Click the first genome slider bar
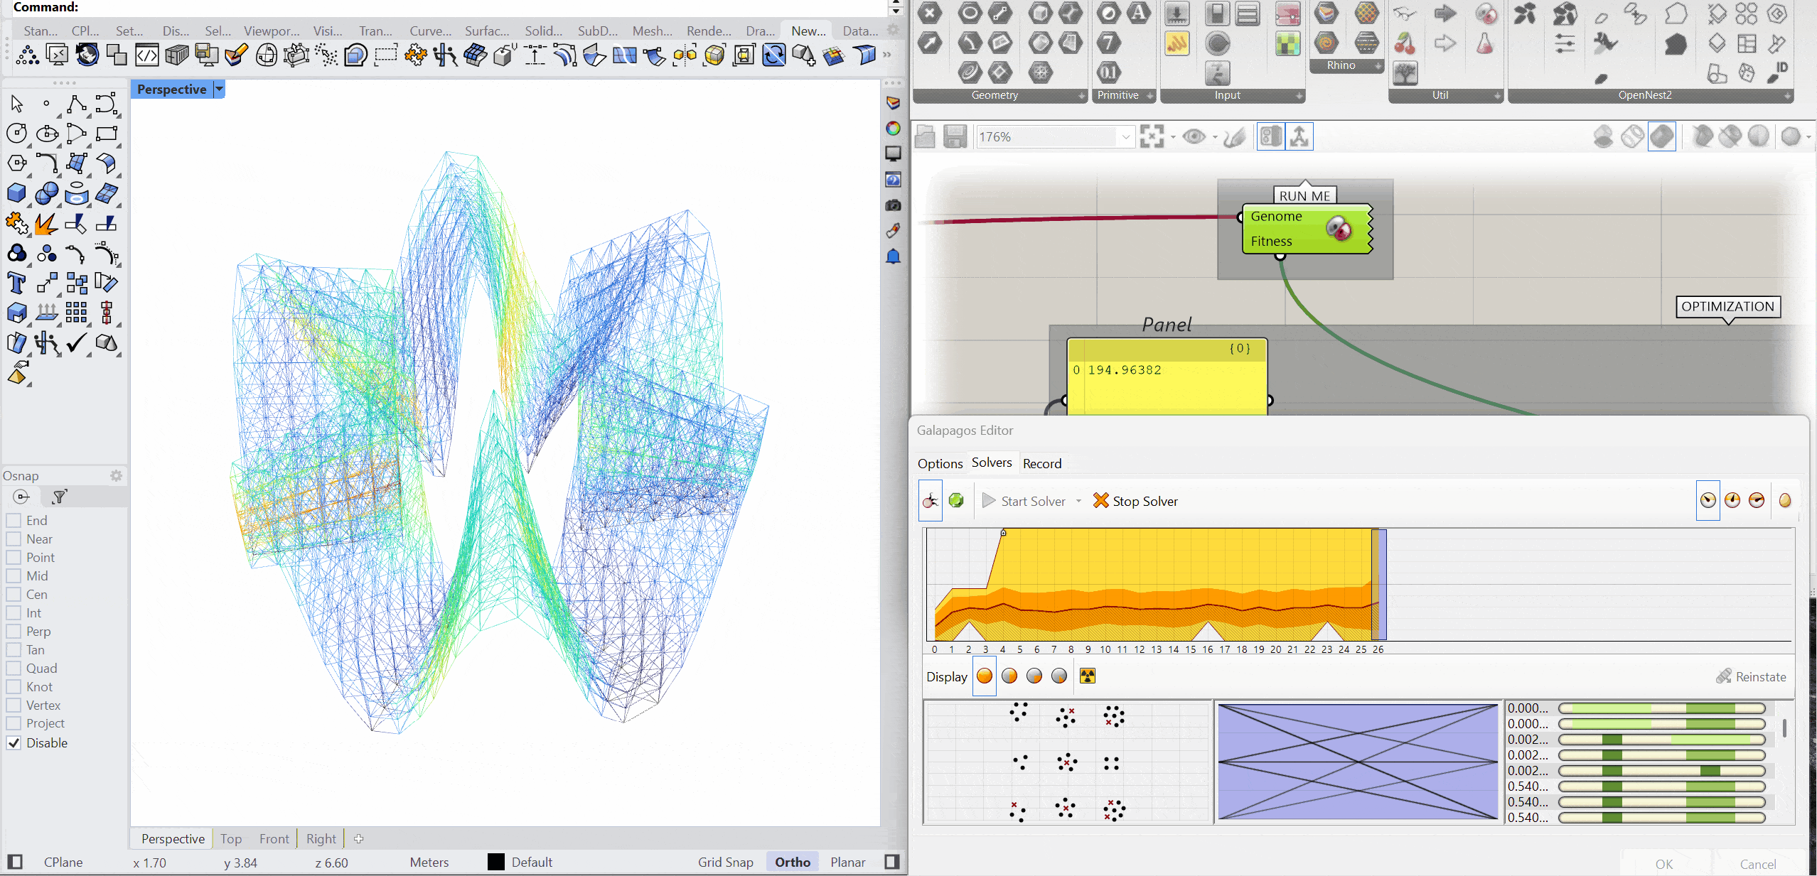This screenshot has width=1817, height=876. [x=1661, y=708]
